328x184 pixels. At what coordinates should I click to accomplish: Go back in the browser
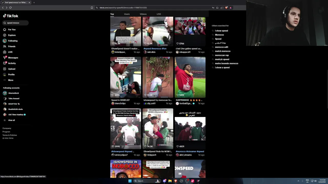point(3,8)
